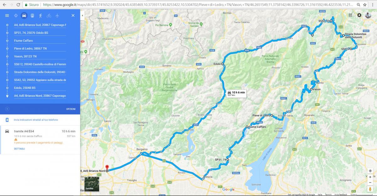The height and width of the screenshot is (196, 377).
Task: Close the directions panel with X
Action: [73, 15]
